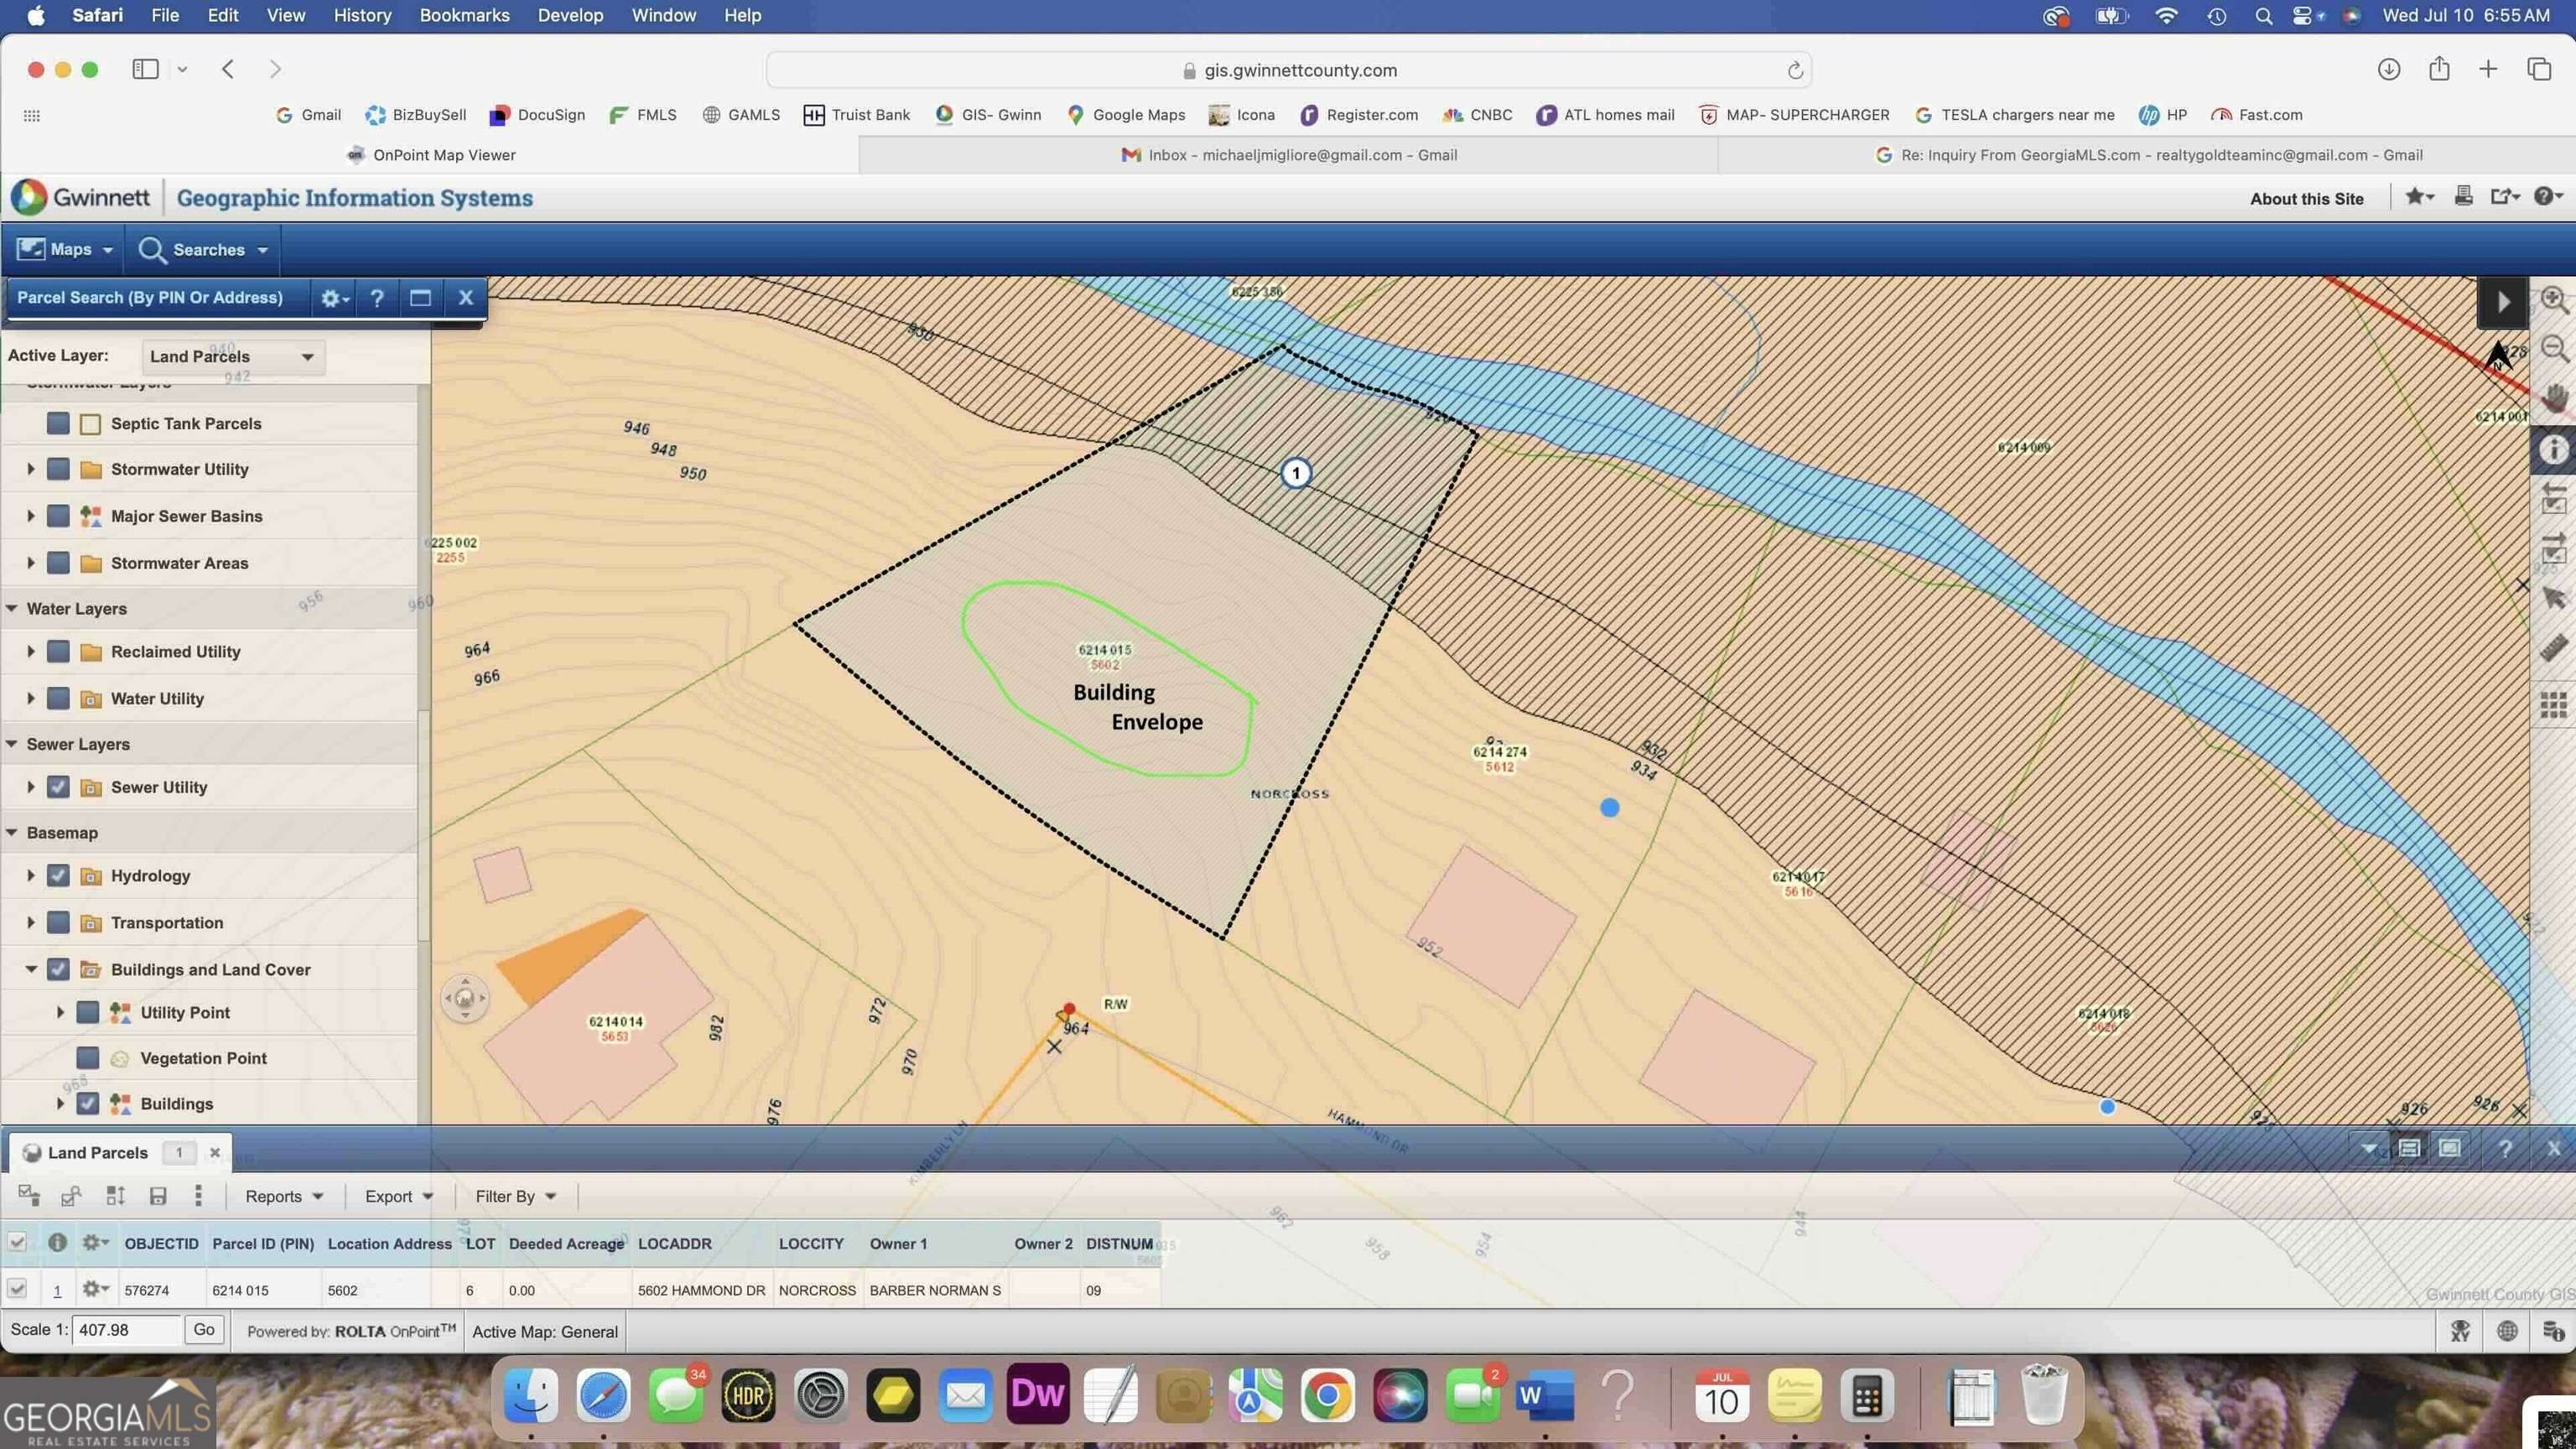Expand the collapsed right side panel arrow
2576x1449 pixels.
pos(2502,302)
